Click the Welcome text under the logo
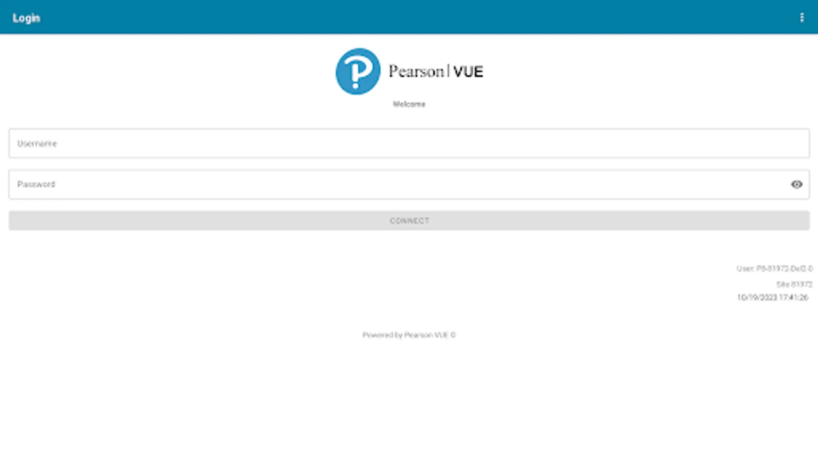Viewport: 818px width, 460px height. (x=409, y=104)
